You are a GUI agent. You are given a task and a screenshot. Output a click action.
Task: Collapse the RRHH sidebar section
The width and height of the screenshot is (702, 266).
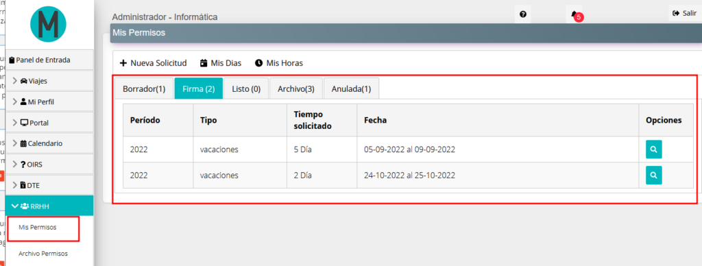(49, 206)
